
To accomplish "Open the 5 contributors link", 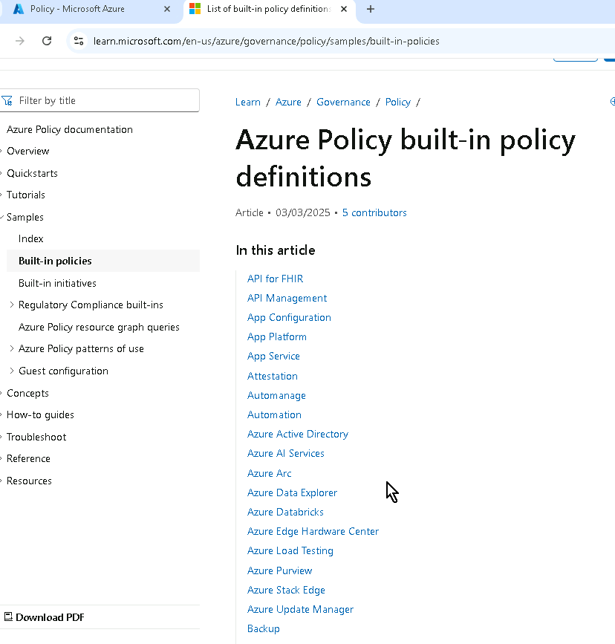I will click(374, 212).
